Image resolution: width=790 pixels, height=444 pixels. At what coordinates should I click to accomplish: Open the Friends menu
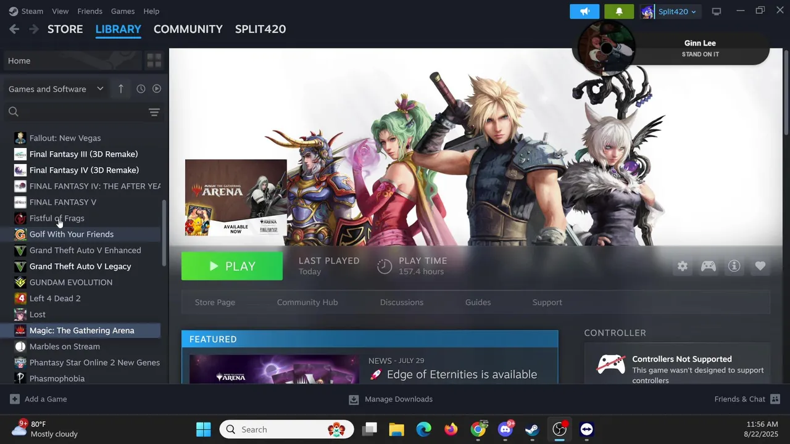coord(89,11)
